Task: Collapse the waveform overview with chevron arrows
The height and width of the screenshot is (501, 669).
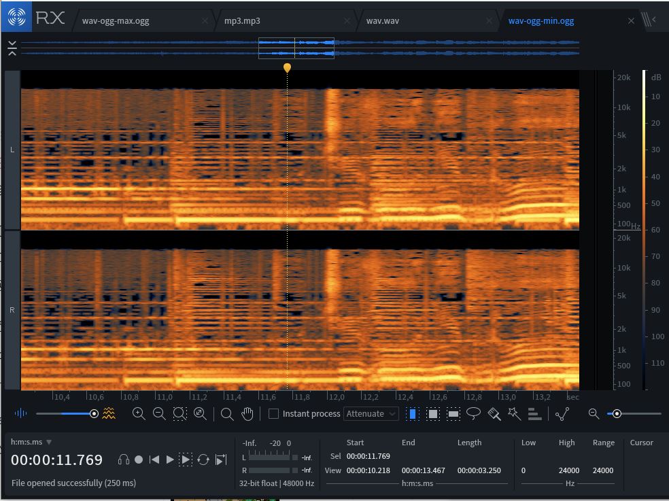Action: tap(12, 48)
